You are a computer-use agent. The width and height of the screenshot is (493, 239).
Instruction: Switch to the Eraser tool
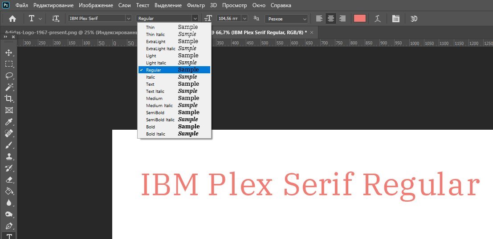tap(9, 179)
